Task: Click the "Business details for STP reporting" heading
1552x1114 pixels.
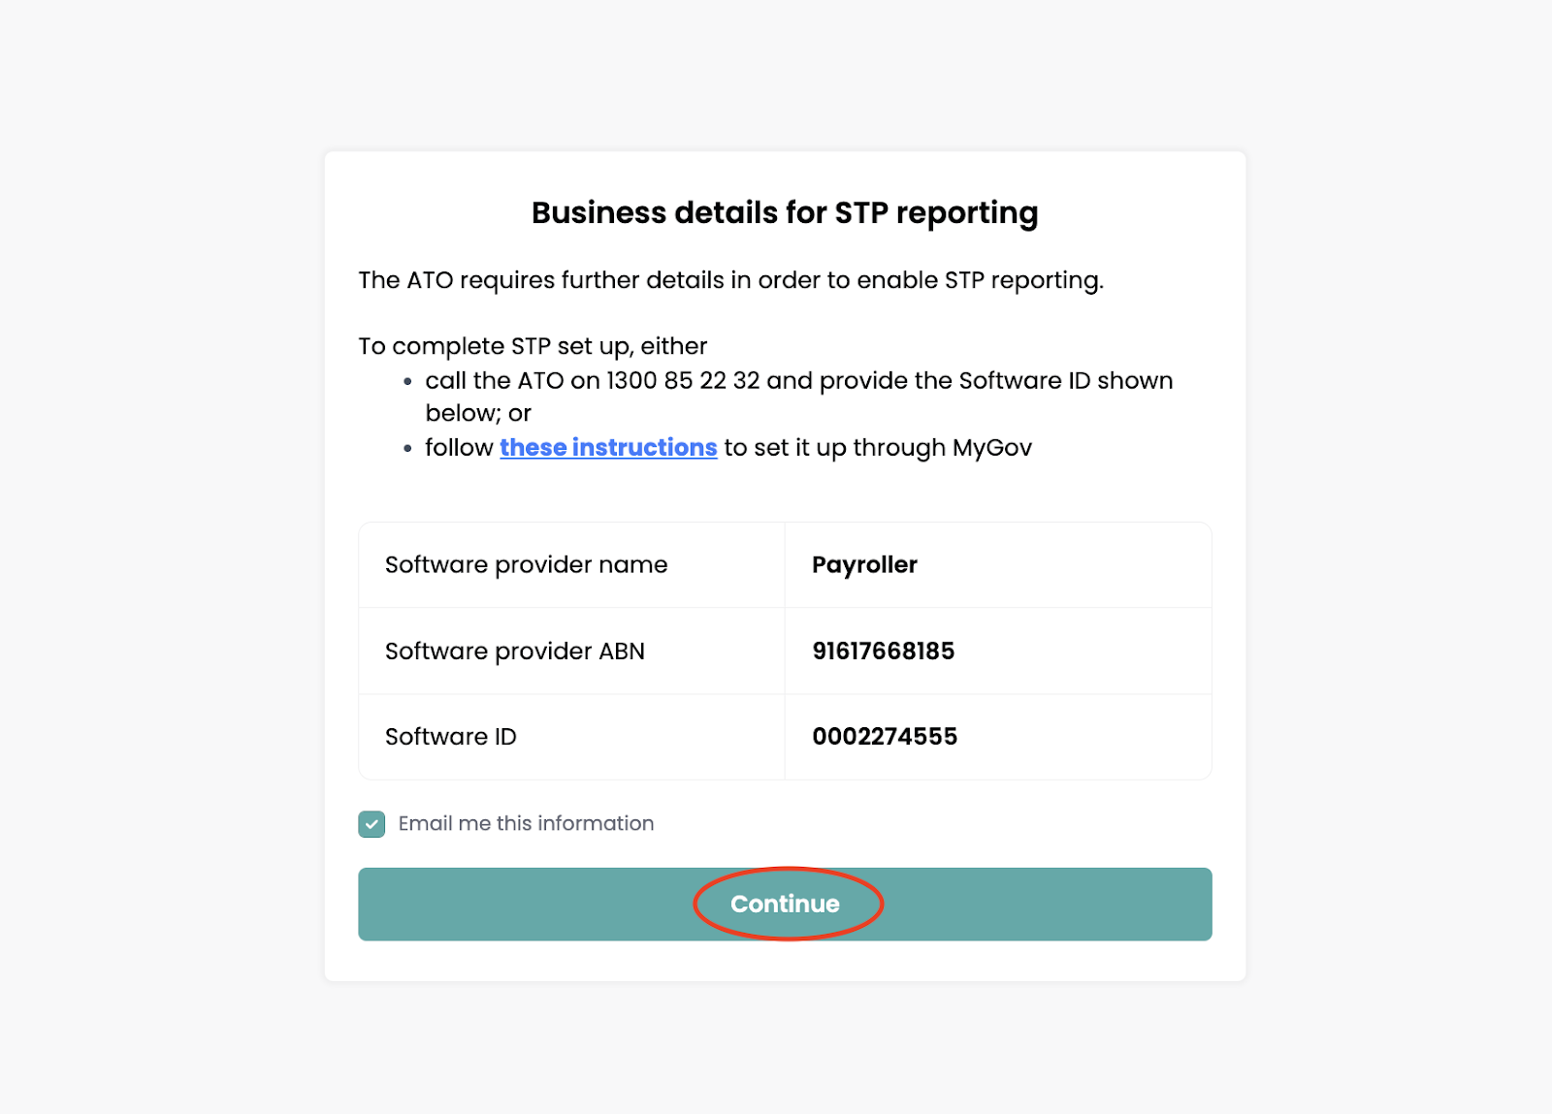Action: click(784, 212)
